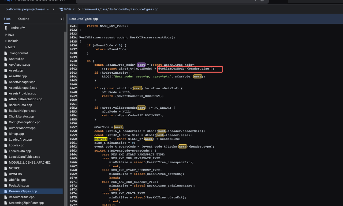Switch to the Files tab
The width and height of the screenshot is (343, 206).
(x=7, y=19)
